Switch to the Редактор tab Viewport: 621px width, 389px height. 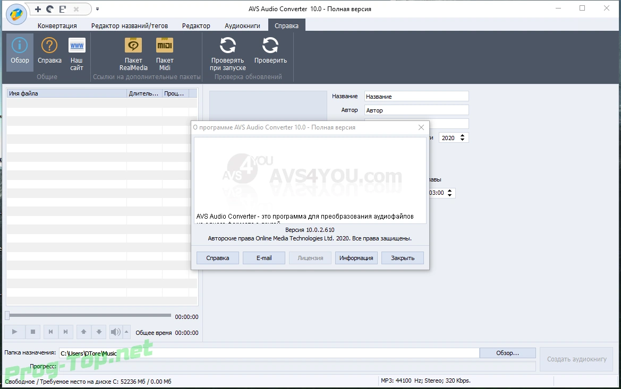point(196,25)
